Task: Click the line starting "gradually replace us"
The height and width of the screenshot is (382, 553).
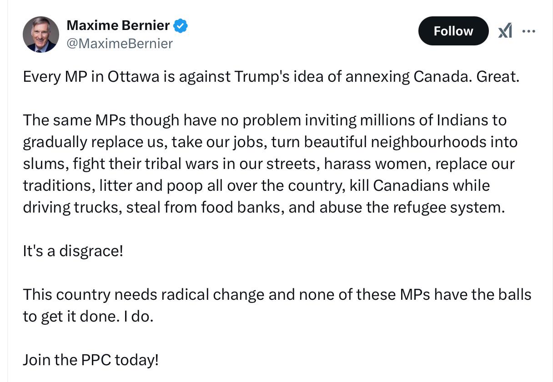Action: point(270,142)
